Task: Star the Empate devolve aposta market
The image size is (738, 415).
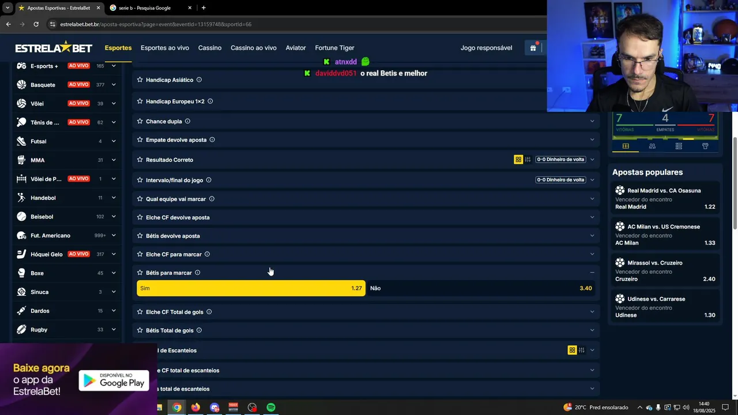Action: [x=140, y=139]
